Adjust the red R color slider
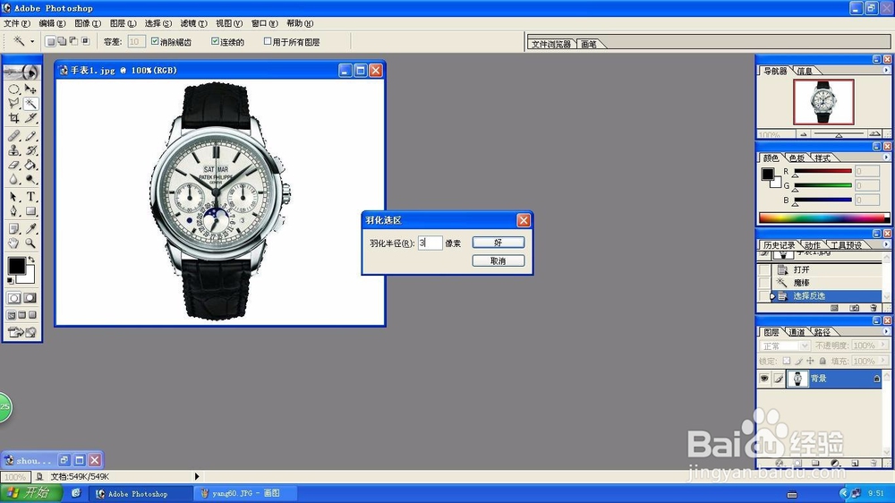 (x=795, y=175)
